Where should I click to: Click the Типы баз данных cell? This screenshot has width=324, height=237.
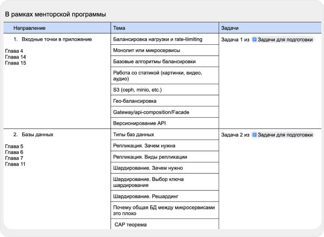(165, 134)
